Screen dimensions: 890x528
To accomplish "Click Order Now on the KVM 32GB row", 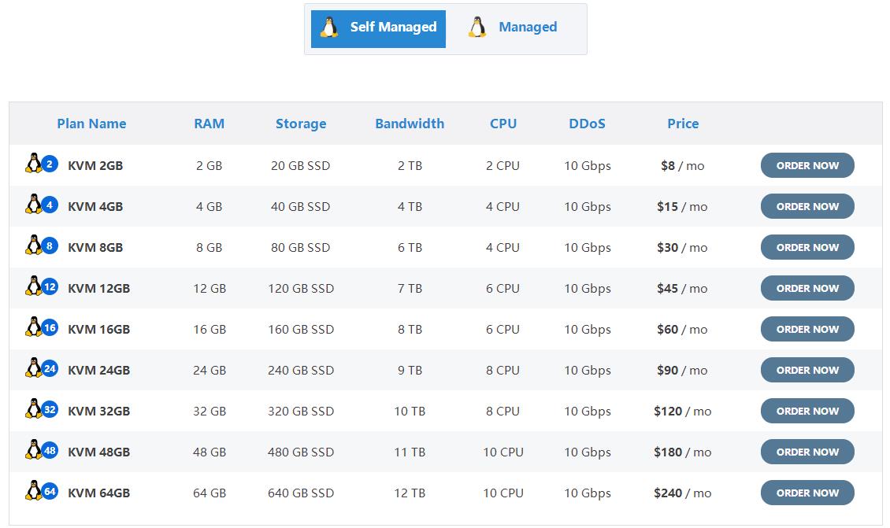I will coord(807,411).
